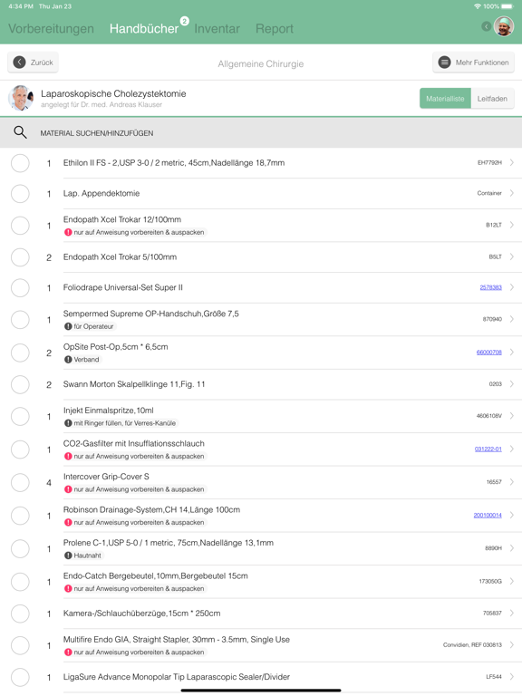The width and height of the screenshot is (522, 696).
Task: Tap the info icon next to Hautnaht
Action: (x=68, y=556)
